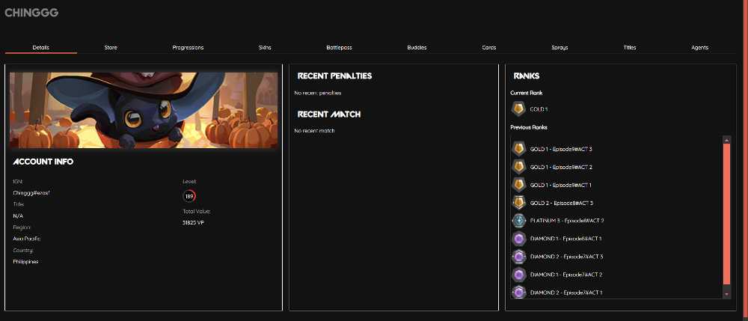This screenshot has width=748, height=321.
Task: Open the Progressions tab
Action: (x=188, y=48)
